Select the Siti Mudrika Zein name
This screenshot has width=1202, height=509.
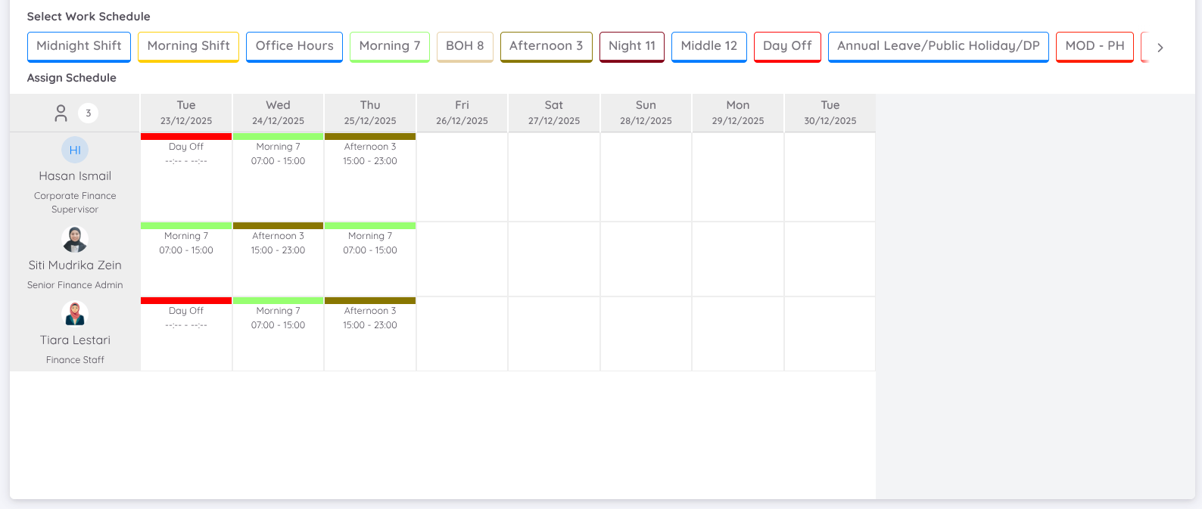click(75, 265)
